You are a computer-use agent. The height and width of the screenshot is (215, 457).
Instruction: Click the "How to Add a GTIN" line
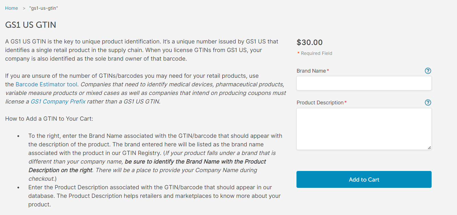pos(49,119)
